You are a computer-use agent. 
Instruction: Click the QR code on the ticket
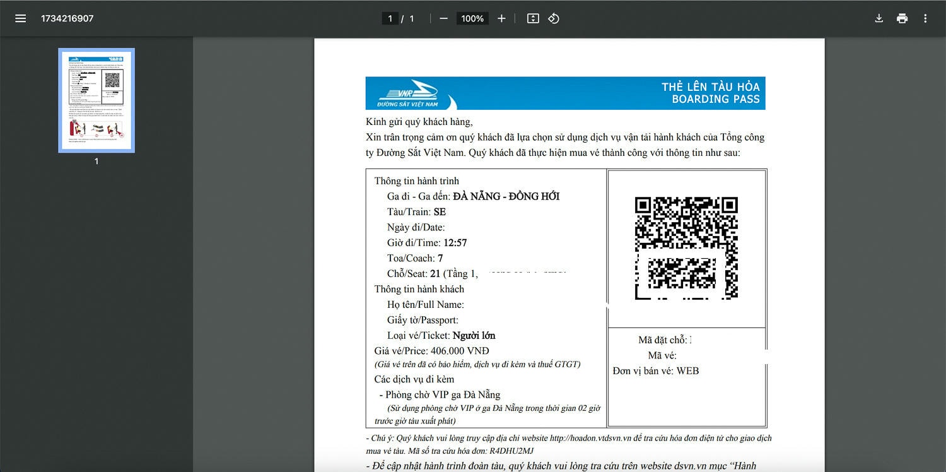point(686,248)
